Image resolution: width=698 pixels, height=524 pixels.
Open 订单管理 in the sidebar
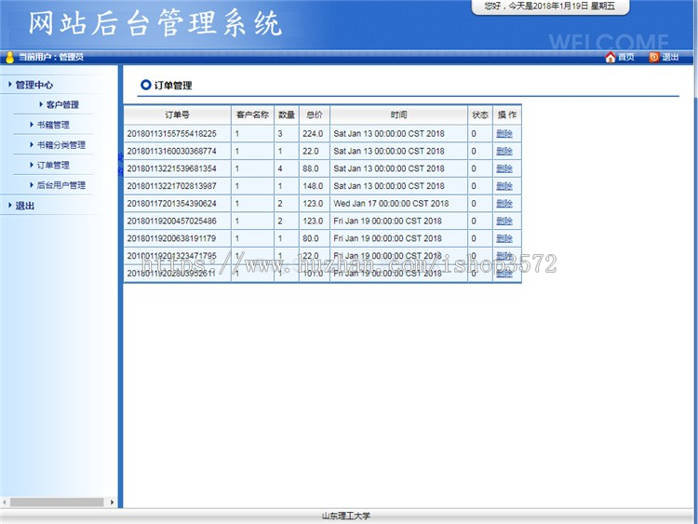click(x=53, y=165)
